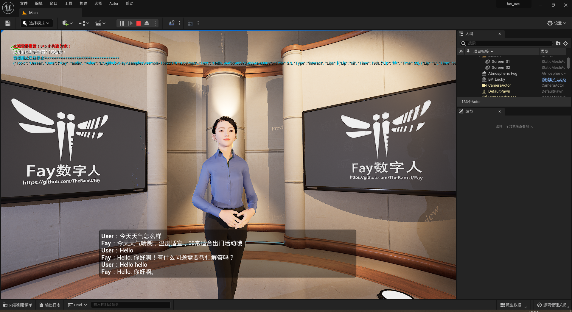Toggle the visibility eye column header

tap(461, 52)
